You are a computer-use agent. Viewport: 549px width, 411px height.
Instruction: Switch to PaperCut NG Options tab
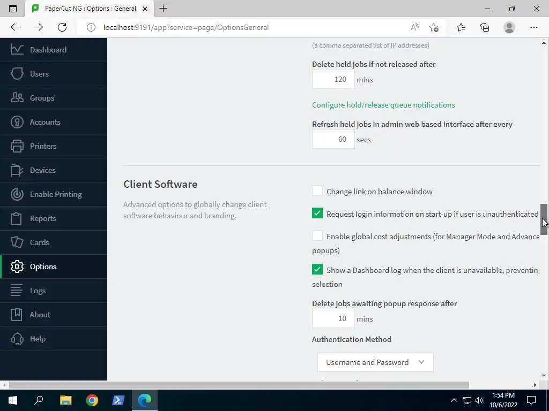click(90, 9)
